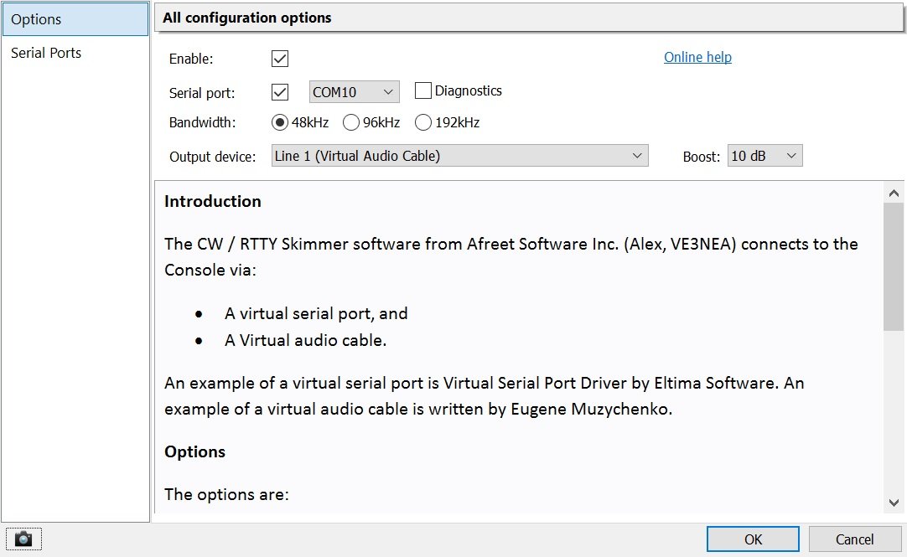Enable the Diagnostics checkbox
907x557 pixels.
pyautogui.click(x=423, y=90)
